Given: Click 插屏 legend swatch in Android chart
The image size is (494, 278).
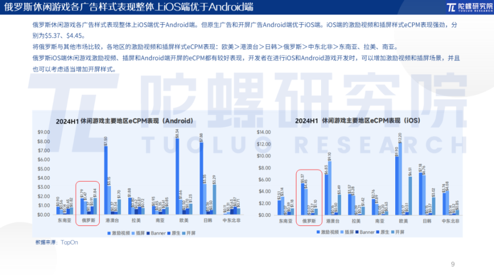Looking at the screenshot, I should click(133, 233).
